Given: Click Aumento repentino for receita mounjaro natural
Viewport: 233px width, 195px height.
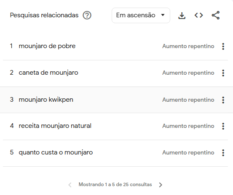Looking at the screenshot, I should 188,126.
